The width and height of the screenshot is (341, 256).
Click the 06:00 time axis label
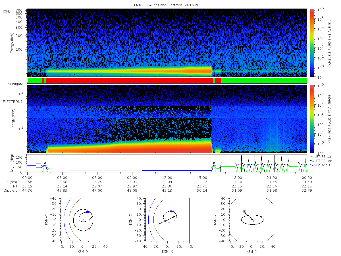97,177
